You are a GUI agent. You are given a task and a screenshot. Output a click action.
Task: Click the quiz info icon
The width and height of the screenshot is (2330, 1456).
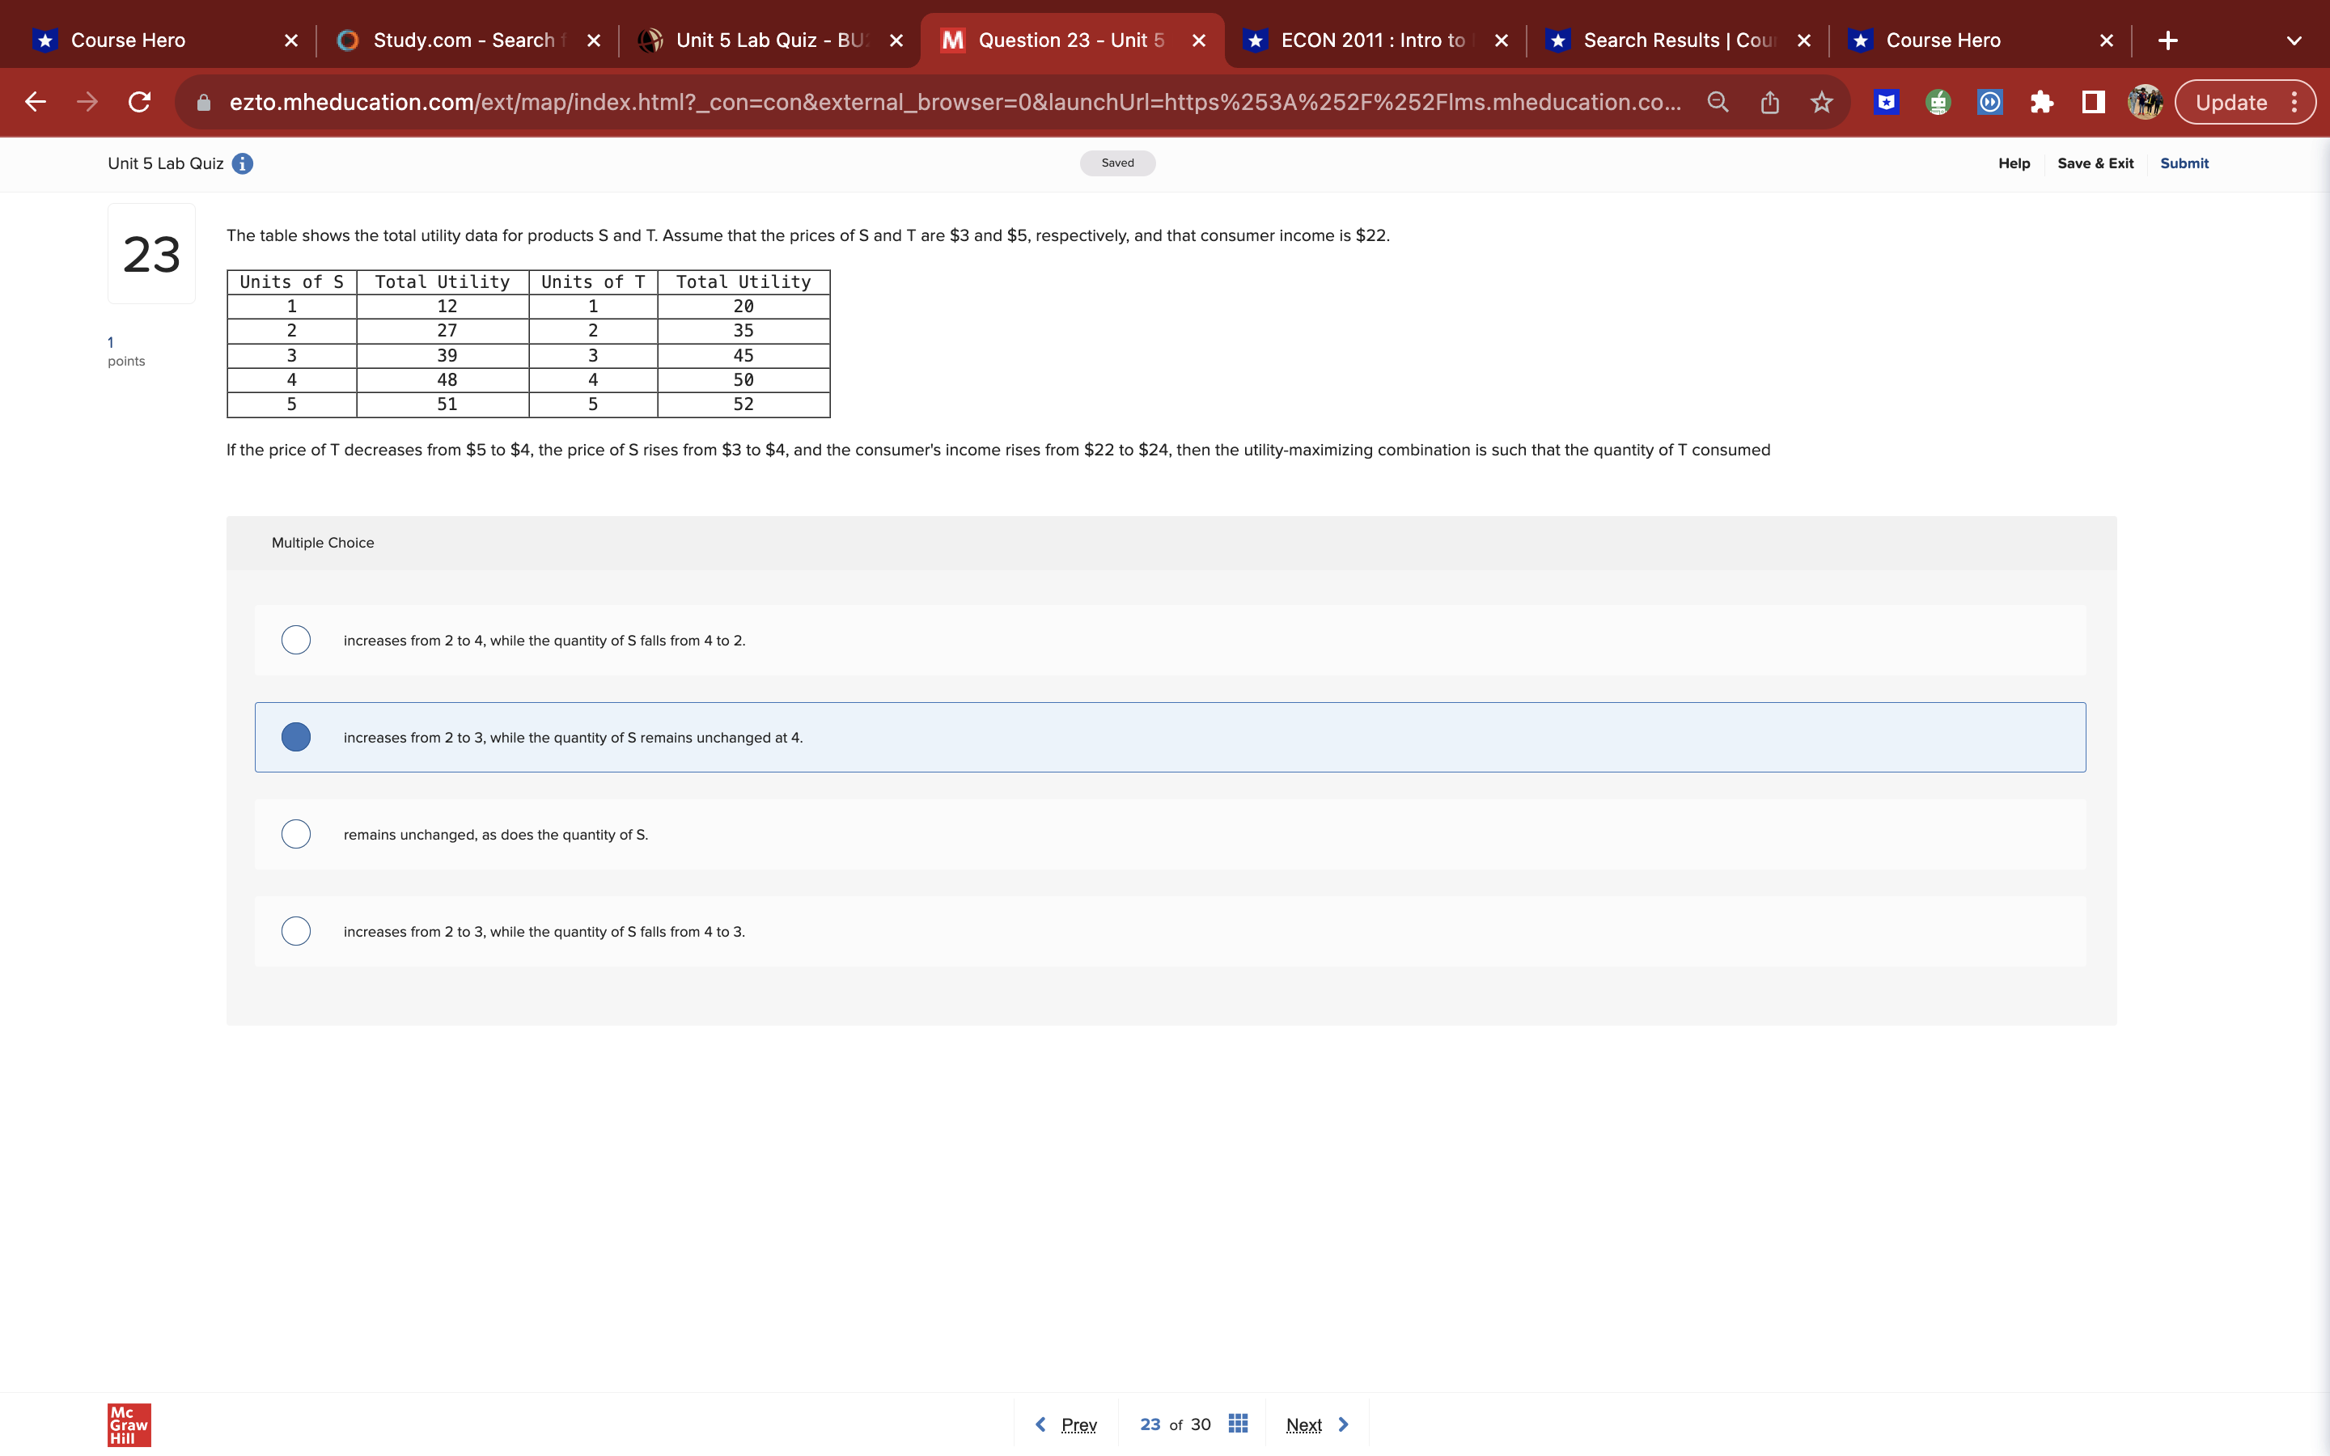click(x=243, y=163)
